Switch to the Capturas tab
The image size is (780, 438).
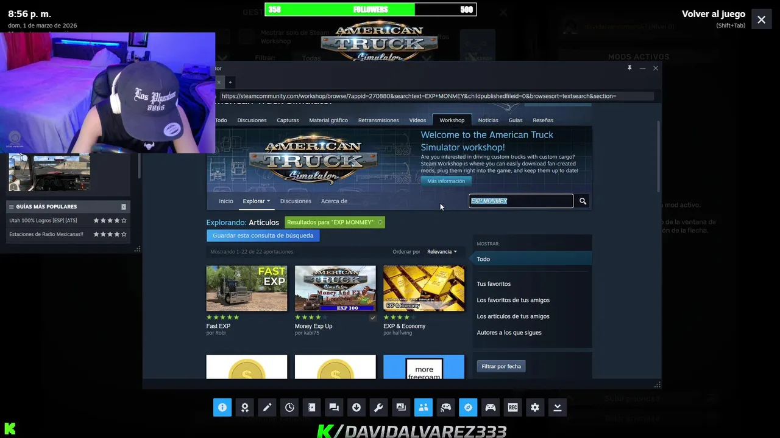point(288,120)
